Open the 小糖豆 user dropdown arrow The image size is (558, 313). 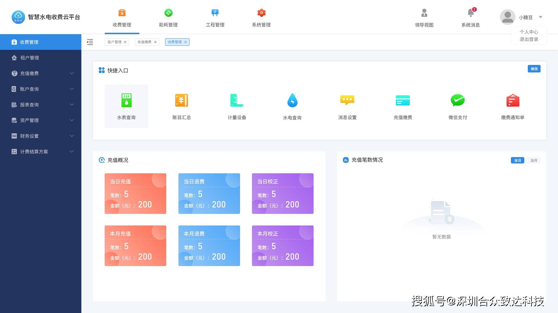pos(541,17)
